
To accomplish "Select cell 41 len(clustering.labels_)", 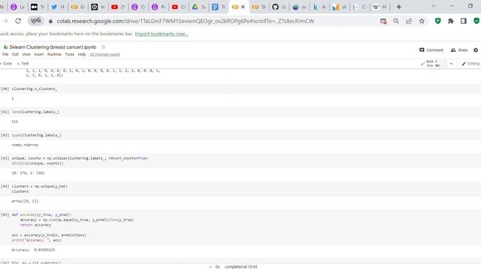I will pos(35,112).
